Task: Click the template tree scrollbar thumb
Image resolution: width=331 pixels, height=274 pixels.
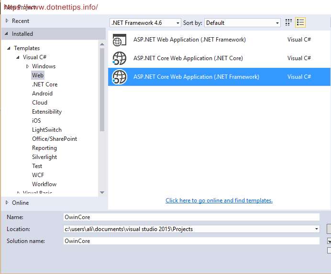Action: click(102, 90)
